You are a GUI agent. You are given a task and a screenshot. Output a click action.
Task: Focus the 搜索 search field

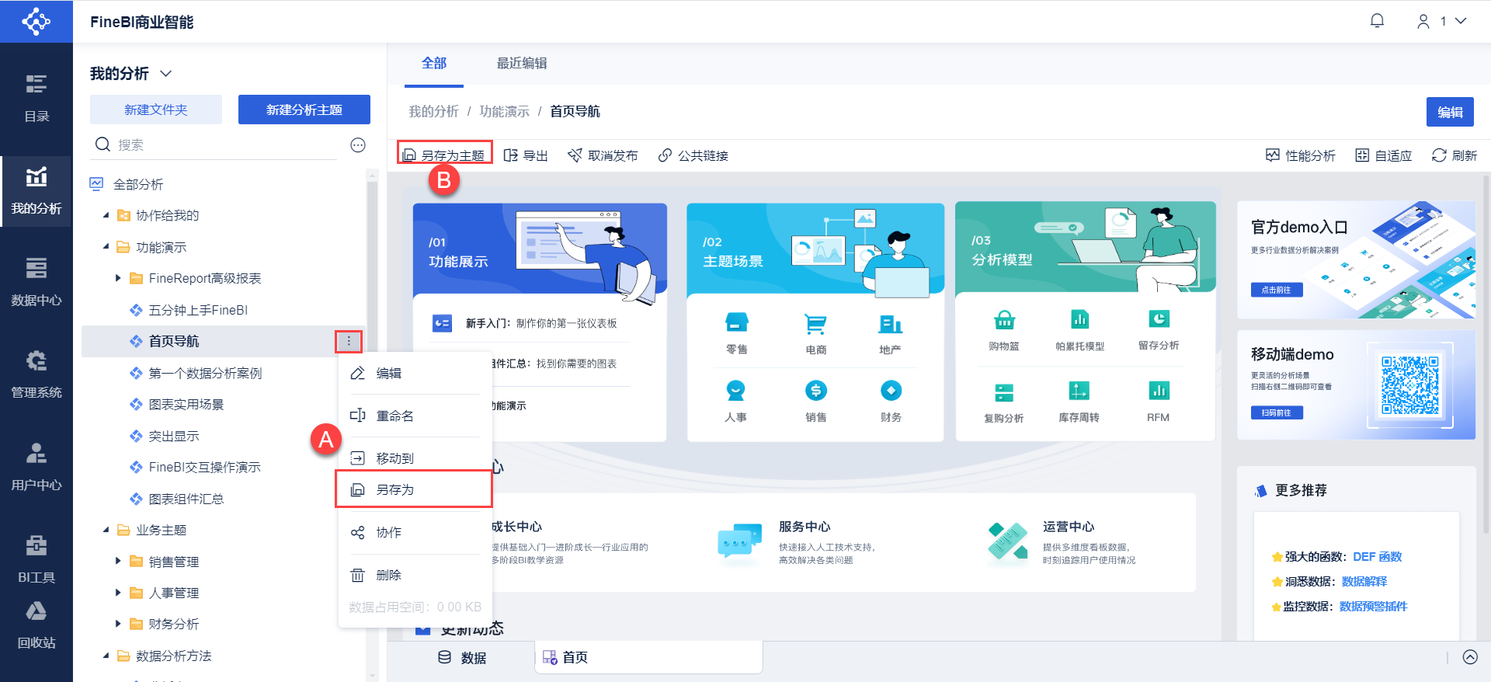[x=217, y=145]
